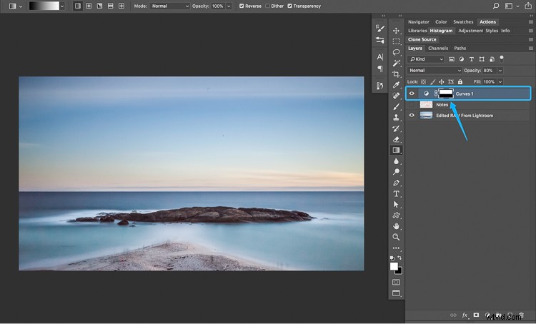Select the Custom Shape tool
The height and width of the screenshot is (324, 536).
(396, 216)
